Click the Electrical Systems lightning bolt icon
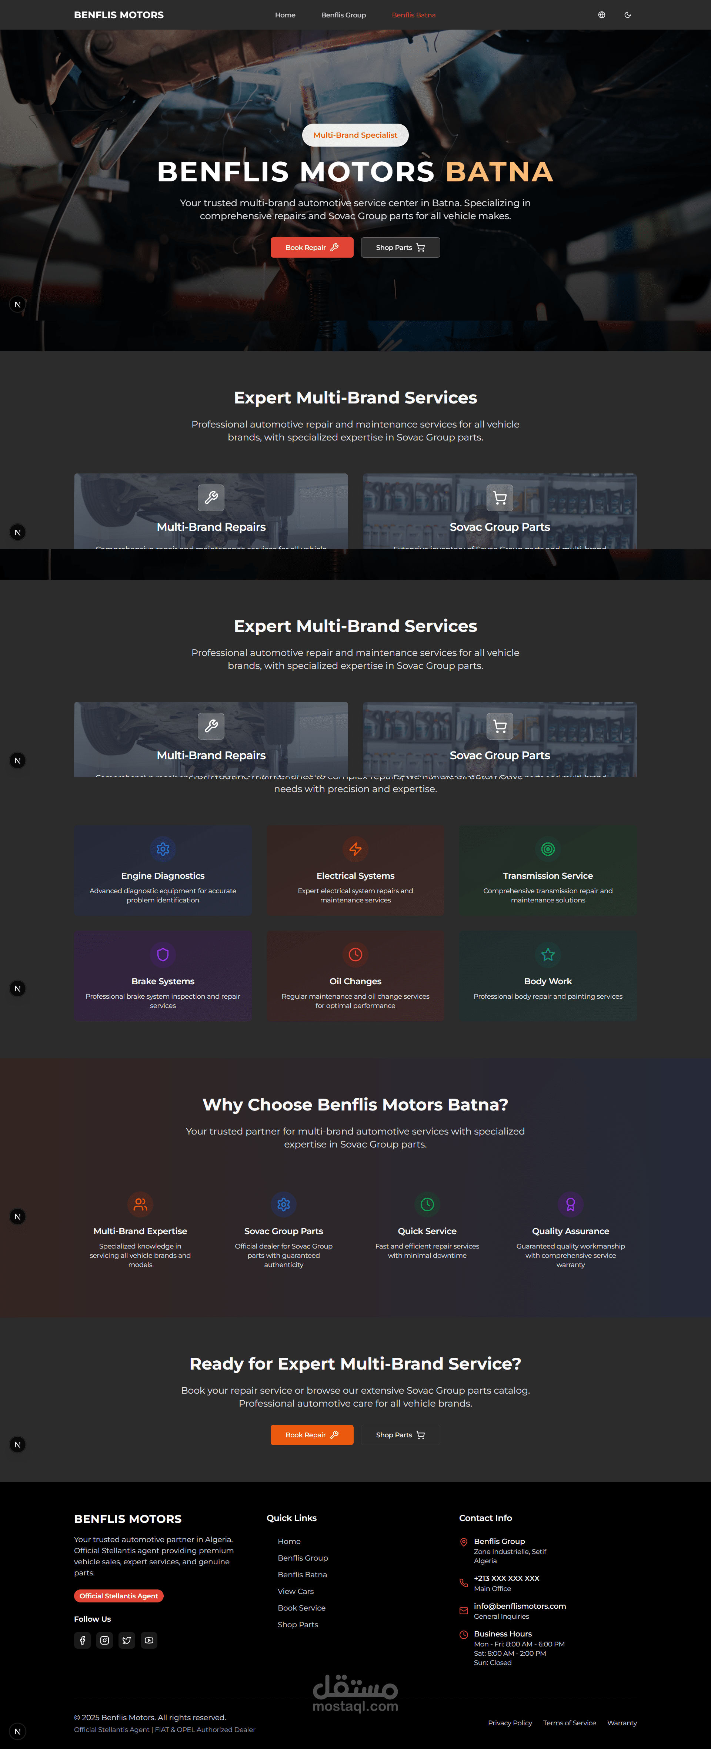Image resolution: width=711 pixels, height=1749 pixels. pos(355,849)
